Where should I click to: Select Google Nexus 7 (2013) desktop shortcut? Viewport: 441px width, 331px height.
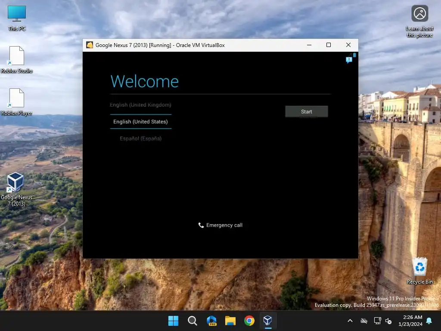point(16,190)
